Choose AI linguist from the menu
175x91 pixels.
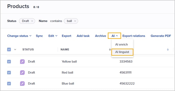(x=122, y=52)
